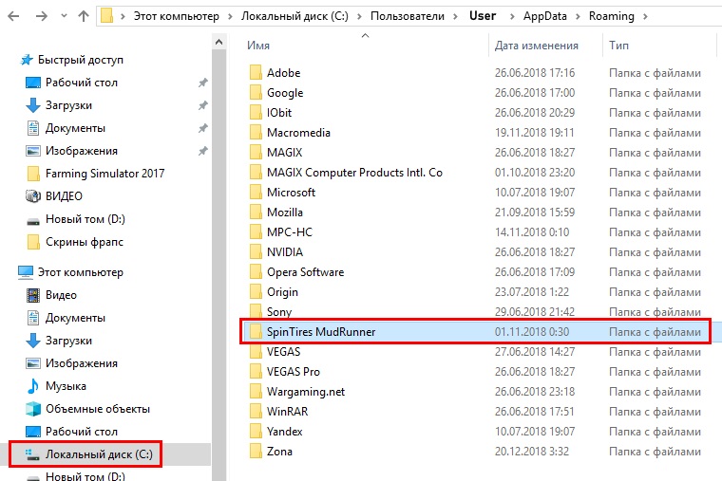Expand chevron after AppData in address bar
Image resolution: width=722 pixels, height=481 pixels.
coord(578,16)
